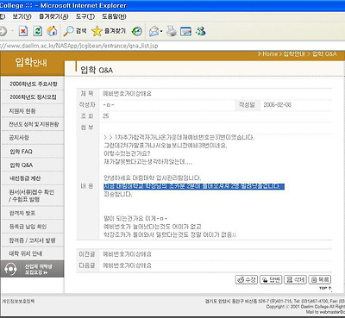The height and width of the screenshot is (318, 345).
Task: Click the 입학안내 sidebar header
Action: tap(31, 62)
